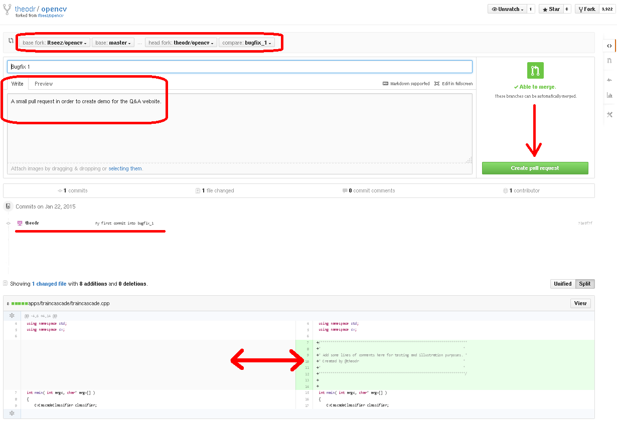Screen dimensions: 617x424
Task: Open the forks count showing 3,322
Action: tap(606, 9)
